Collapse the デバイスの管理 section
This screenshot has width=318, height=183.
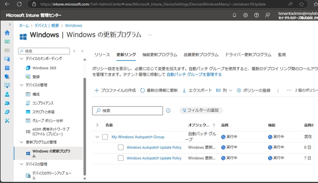coord(21,85)
